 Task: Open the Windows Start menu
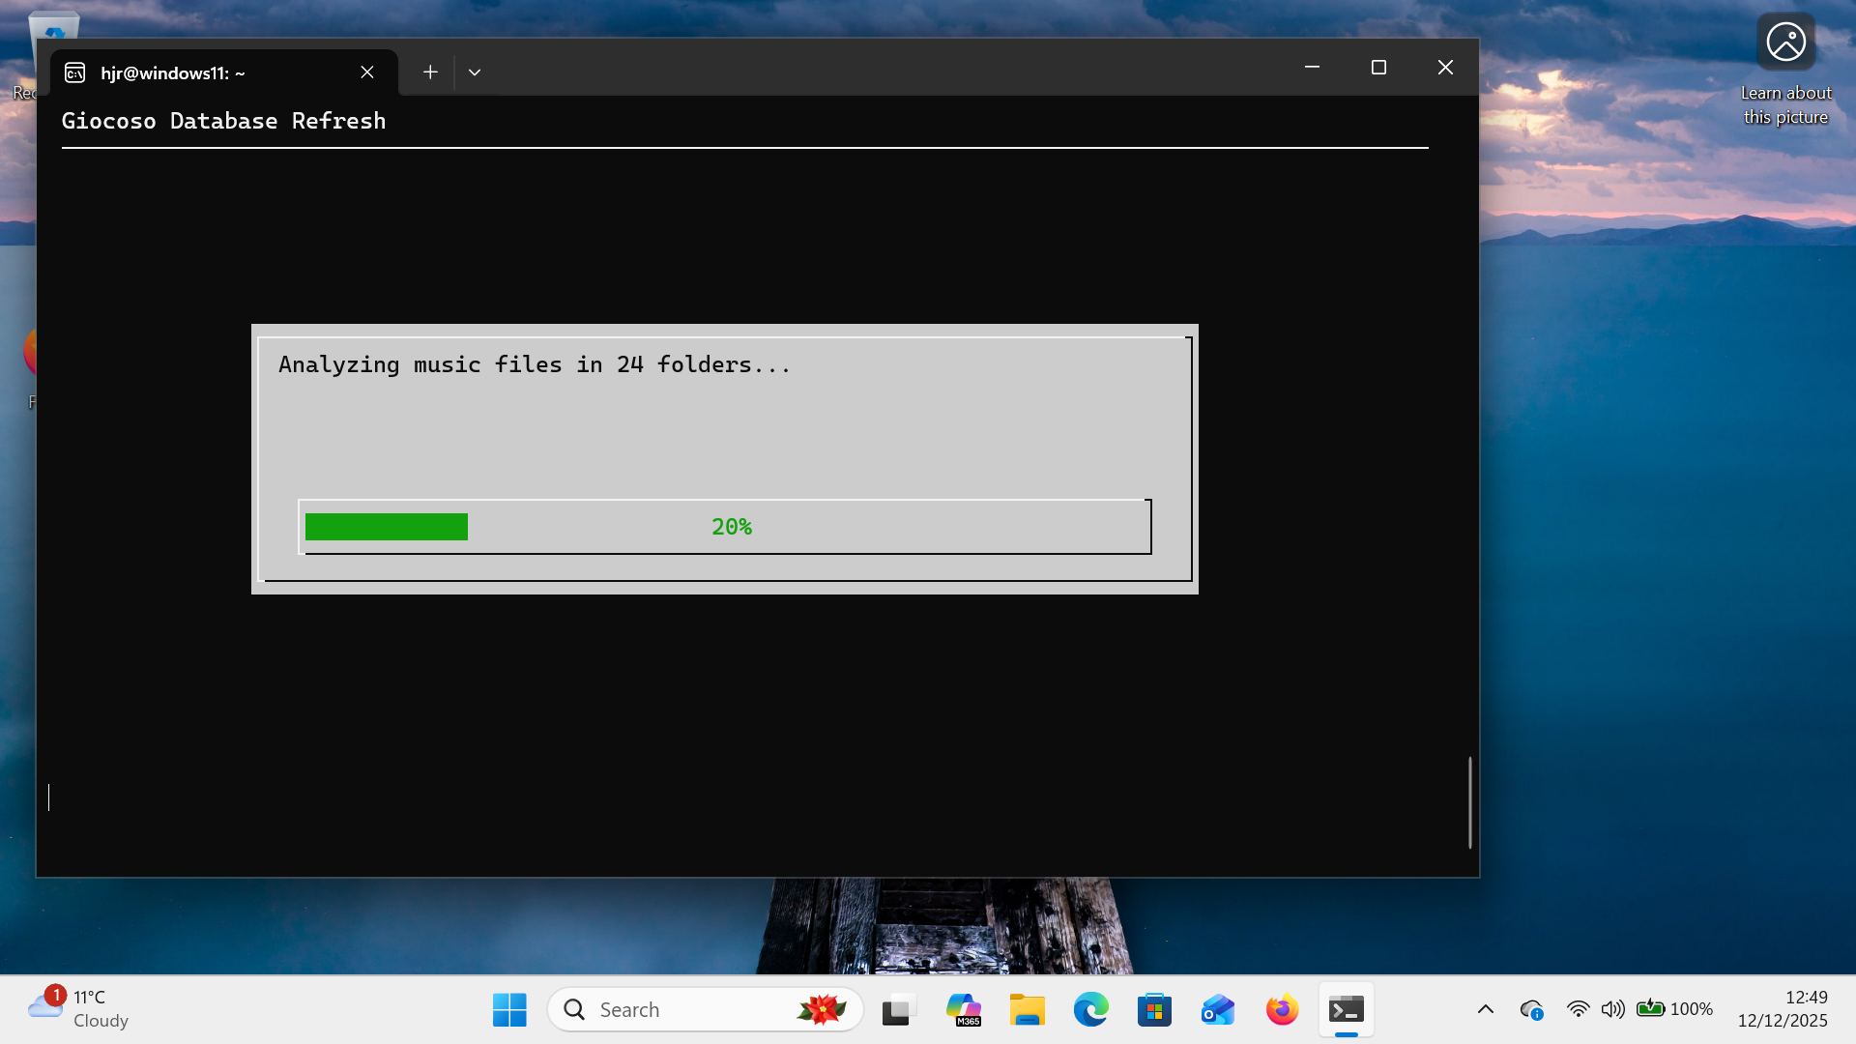(509, 1010)
